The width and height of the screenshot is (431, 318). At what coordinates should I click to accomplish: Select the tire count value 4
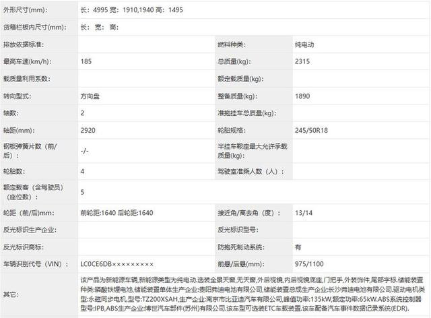pos(82,171)
